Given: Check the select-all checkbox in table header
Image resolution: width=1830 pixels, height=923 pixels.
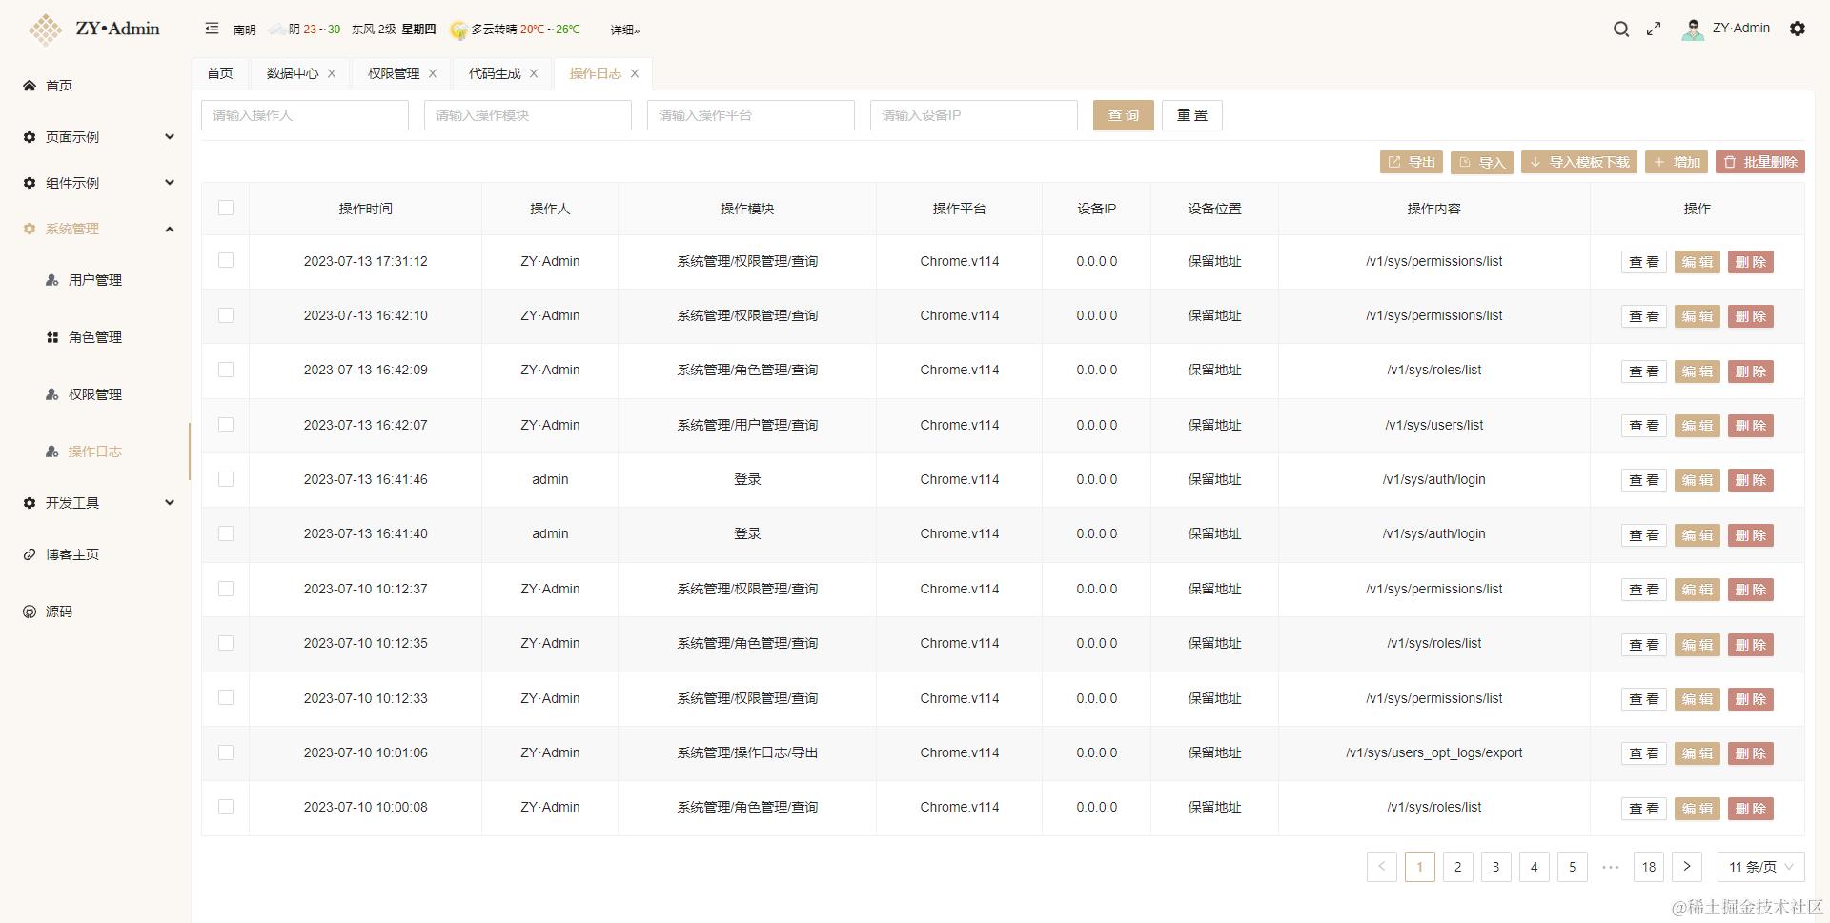Looking at the screenshot, I should 225,208.
